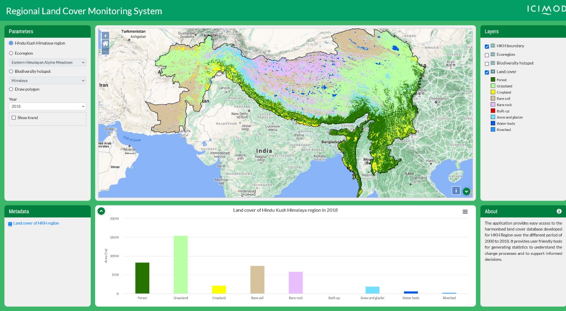Click the HKH boundary layer legend icon
566x311 pixels.
coord(493,46)
